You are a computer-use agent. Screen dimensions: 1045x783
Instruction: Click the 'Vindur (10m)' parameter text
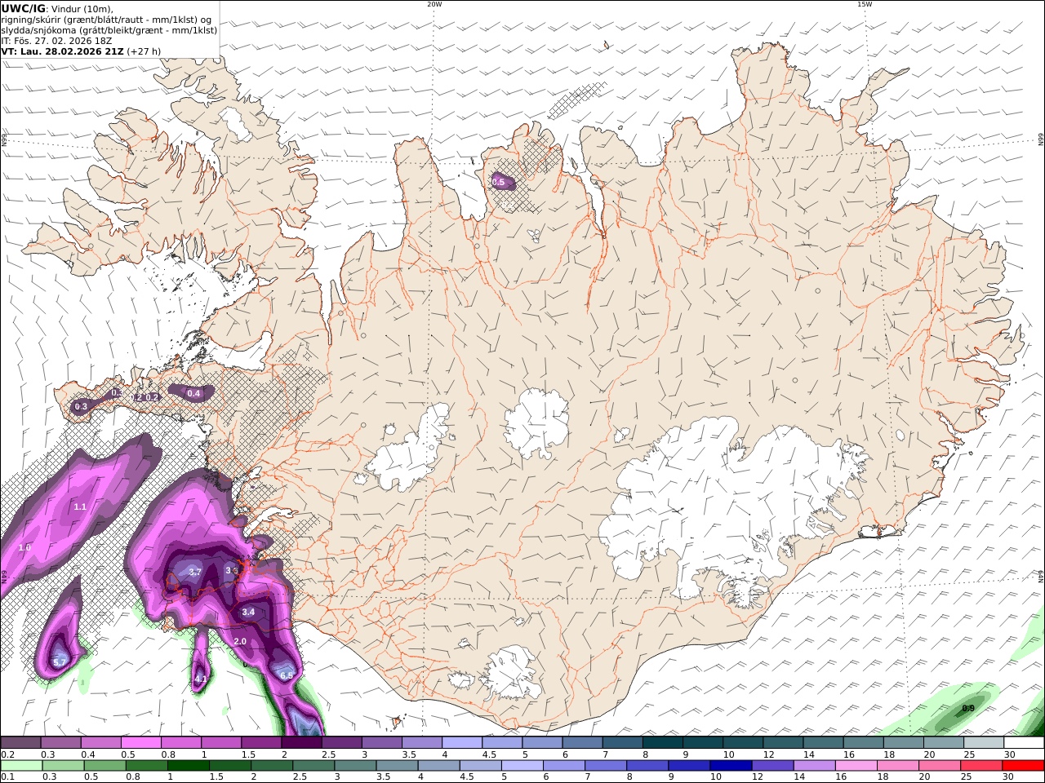point(83,8)
